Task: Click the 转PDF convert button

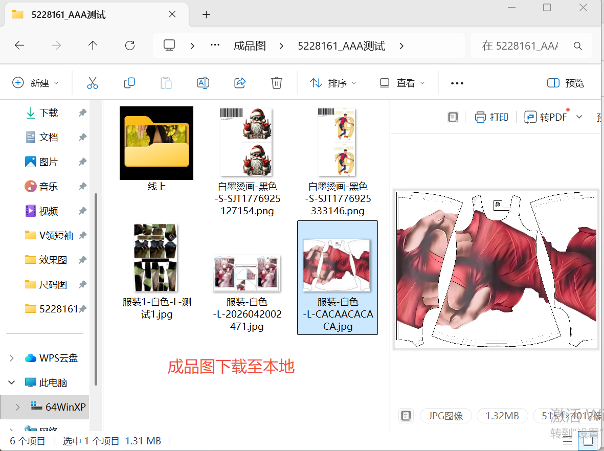Action: [546, 117]
